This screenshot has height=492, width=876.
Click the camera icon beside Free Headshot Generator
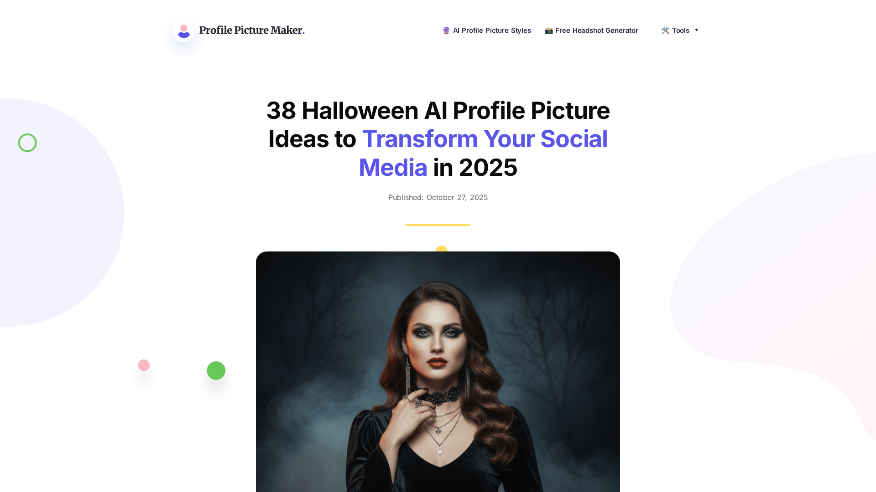point(549,31)
